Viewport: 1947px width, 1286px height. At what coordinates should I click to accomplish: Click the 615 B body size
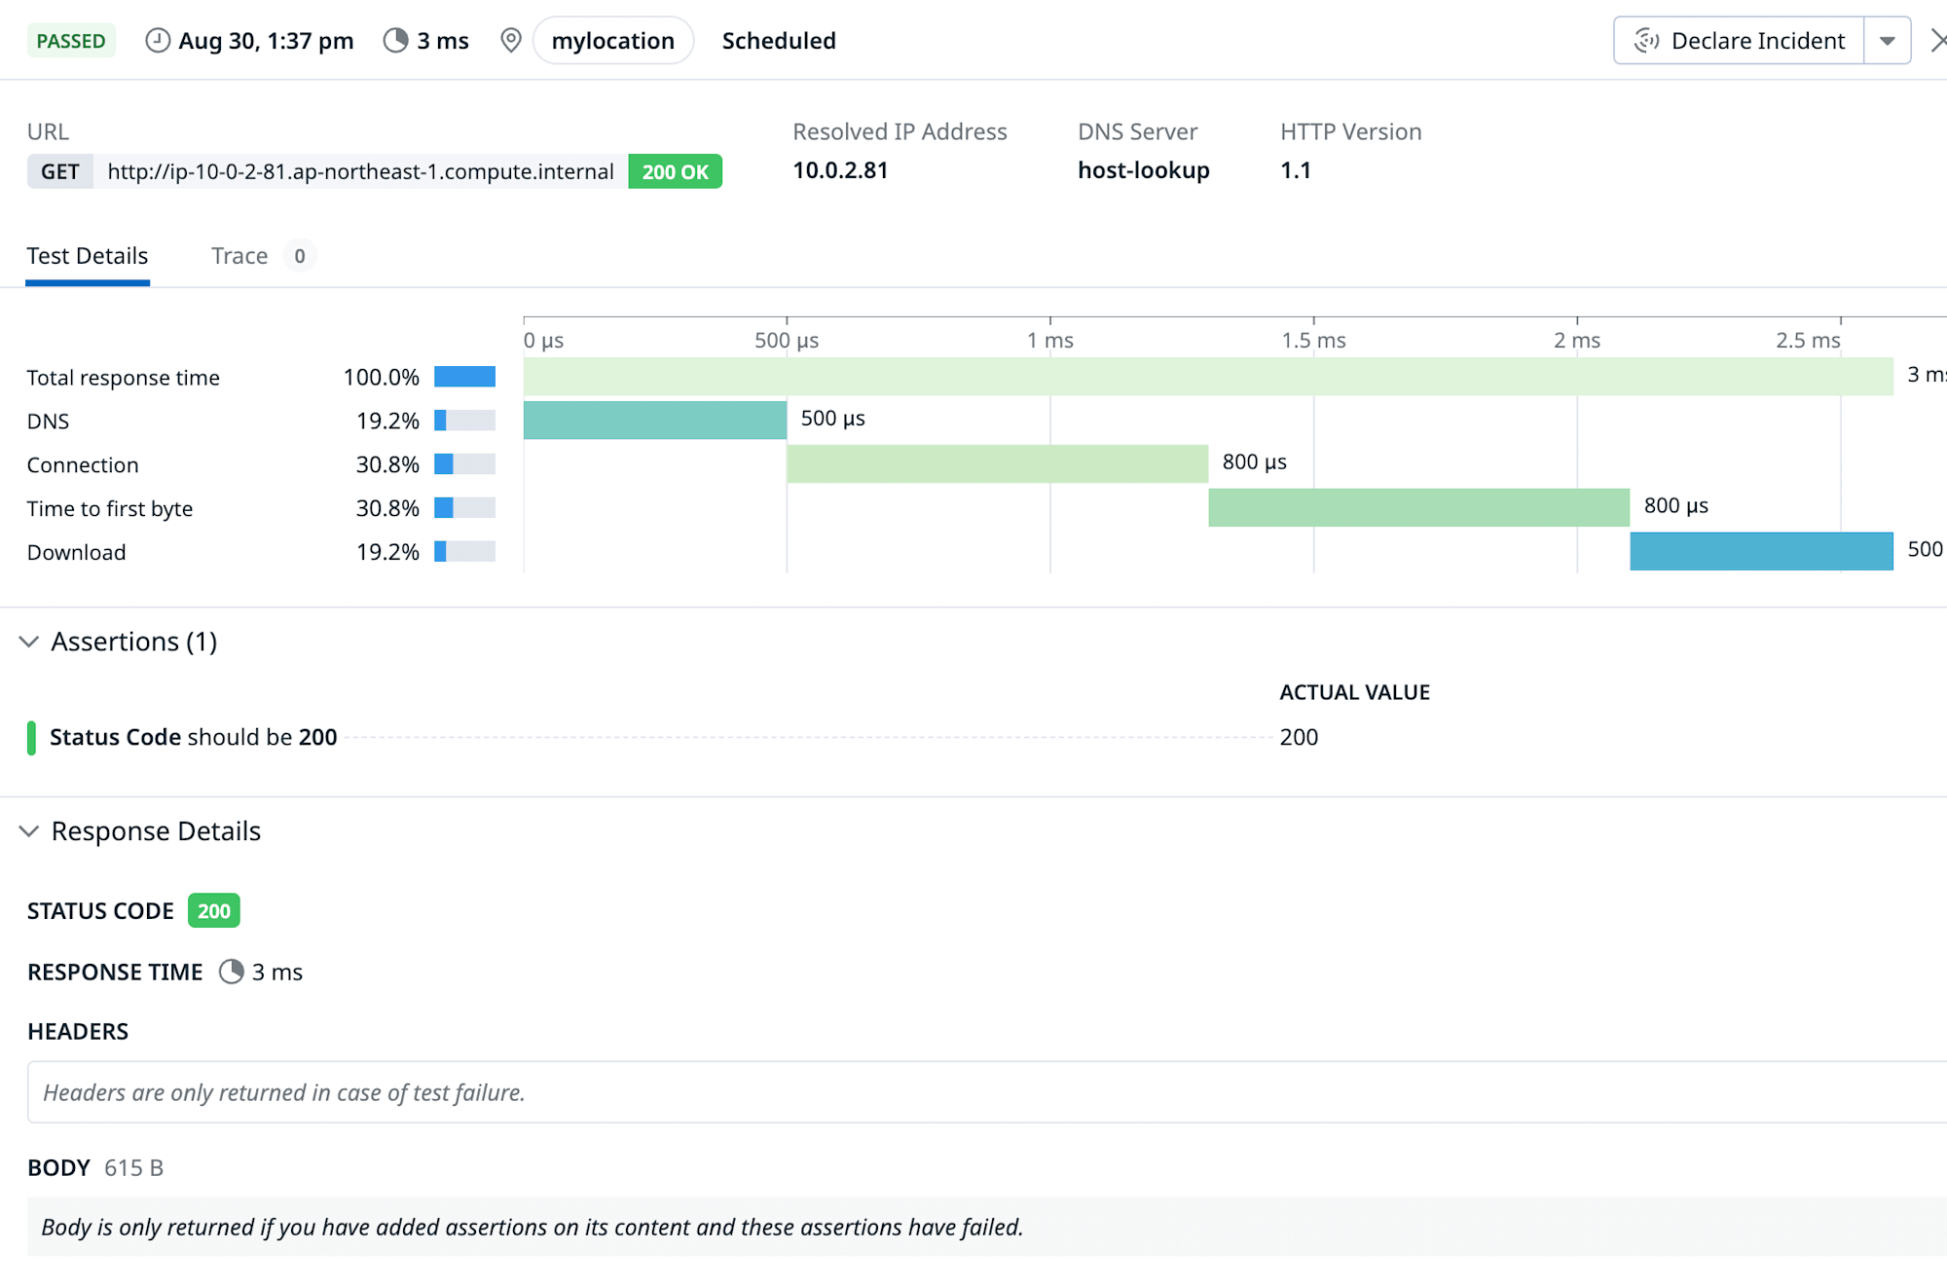click(133, 1167)
